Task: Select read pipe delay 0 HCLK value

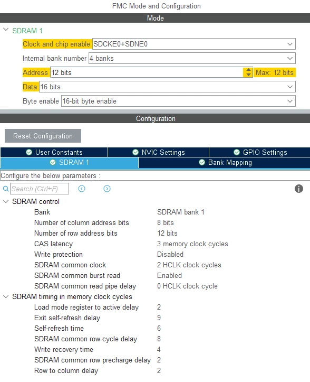Action: pos(187,286)
